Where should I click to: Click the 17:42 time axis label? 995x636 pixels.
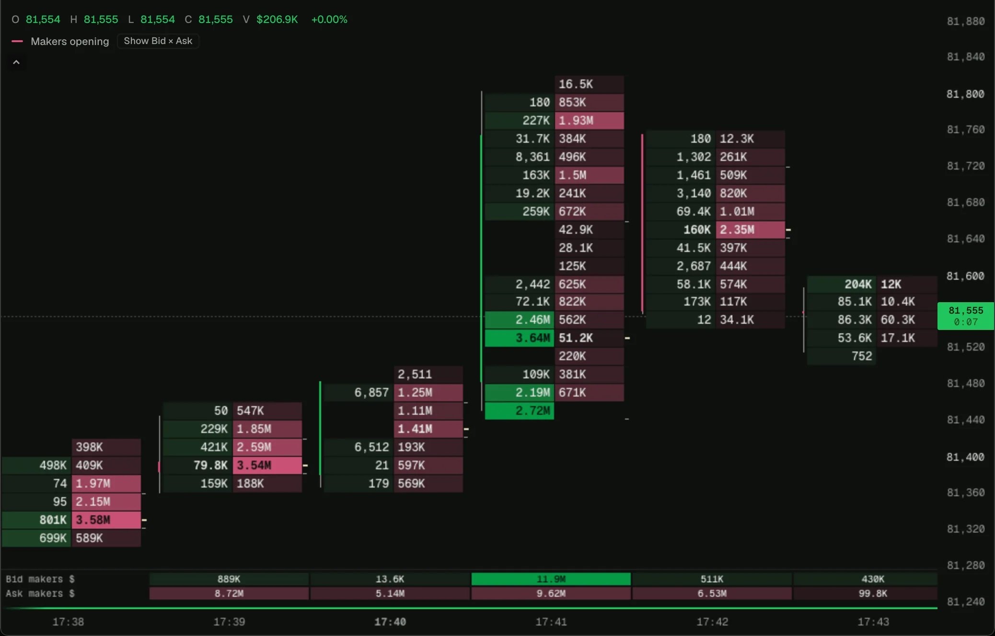(712, 622)
